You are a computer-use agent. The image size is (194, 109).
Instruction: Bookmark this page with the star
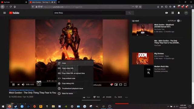pos(140,7)
